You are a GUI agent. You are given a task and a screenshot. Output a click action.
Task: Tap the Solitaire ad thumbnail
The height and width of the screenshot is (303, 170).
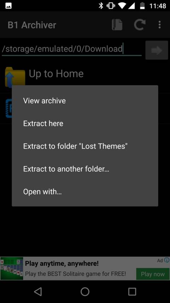[12, 269]
